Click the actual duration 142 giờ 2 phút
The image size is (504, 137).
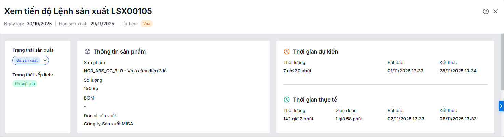298,119
